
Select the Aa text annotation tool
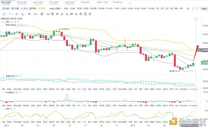point(48,14)
